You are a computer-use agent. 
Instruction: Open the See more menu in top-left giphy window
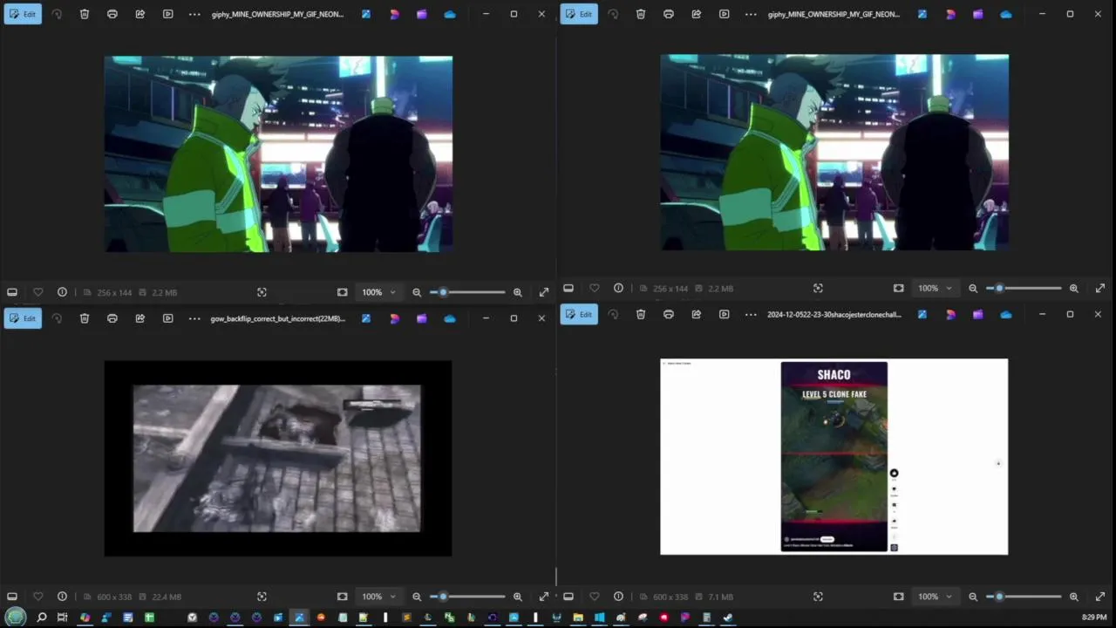(x=194, y=14)
